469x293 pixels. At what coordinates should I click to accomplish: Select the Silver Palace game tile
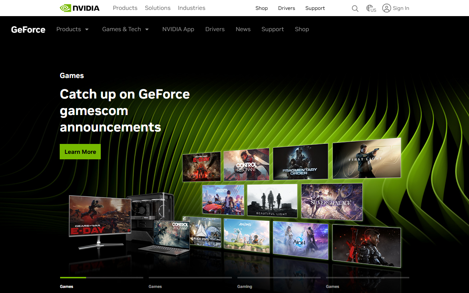332,202
